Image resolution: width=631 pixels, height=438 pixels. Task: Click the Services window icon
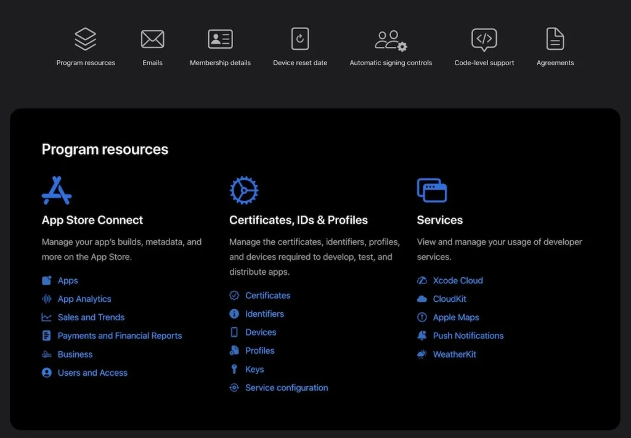(432, 190)
